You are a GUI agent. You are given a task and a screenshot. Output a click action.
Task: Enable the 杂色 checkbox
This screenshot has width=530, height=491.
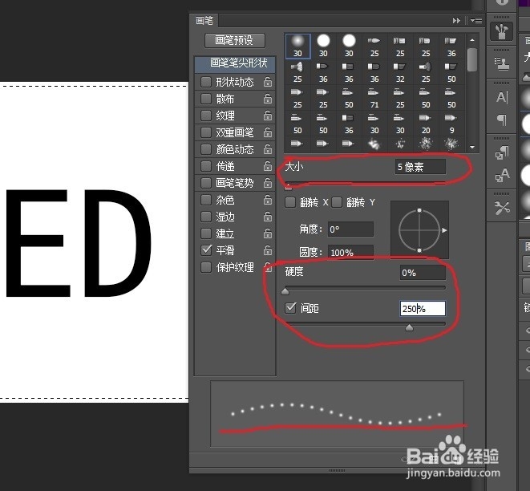[x=206, y=200]
